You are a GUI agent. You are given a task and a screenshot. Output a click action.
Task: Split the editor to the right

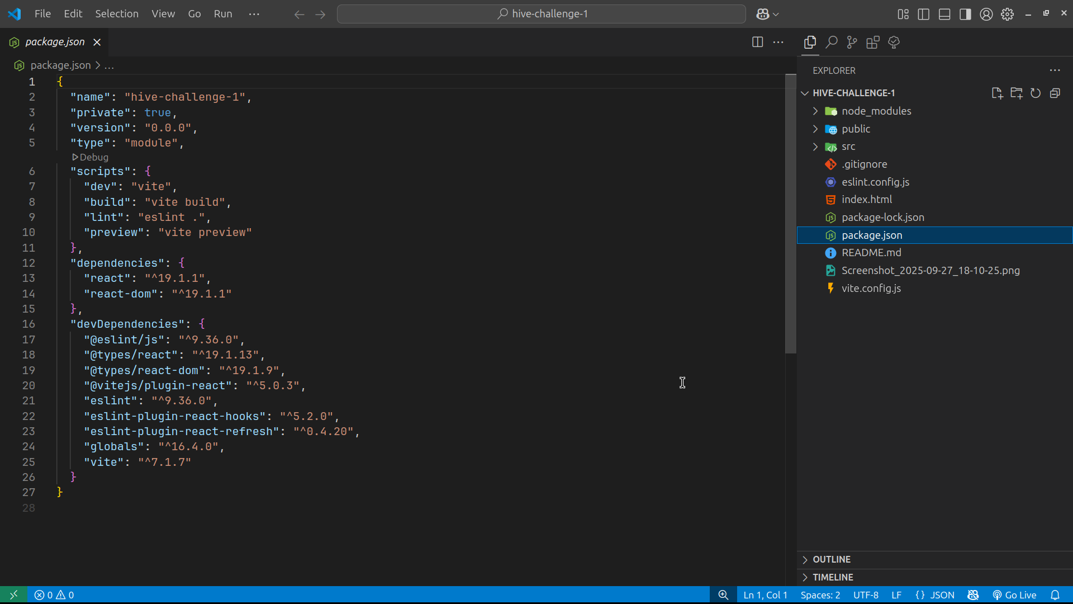(757, 42)
